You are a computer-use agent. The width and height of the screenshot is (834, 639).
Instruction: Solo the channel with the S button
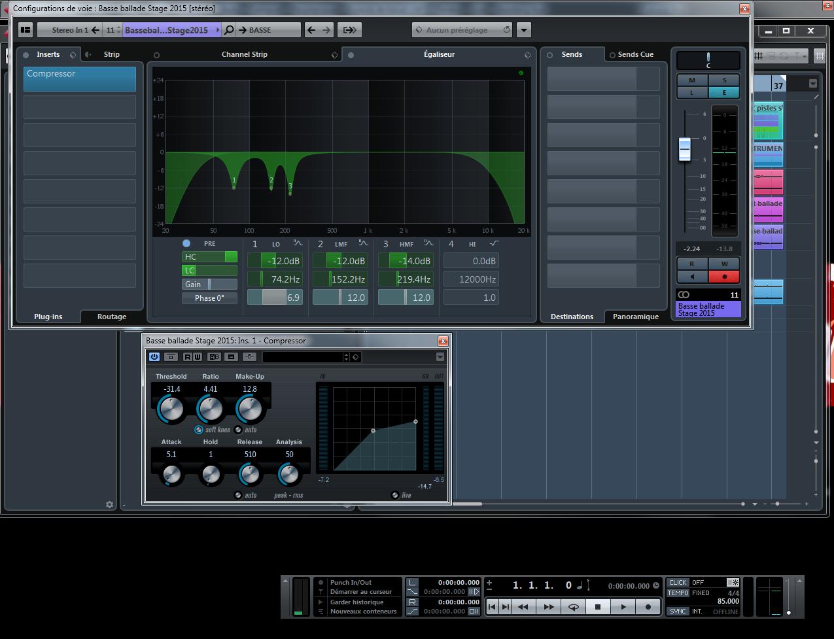[x=724, y=80]
